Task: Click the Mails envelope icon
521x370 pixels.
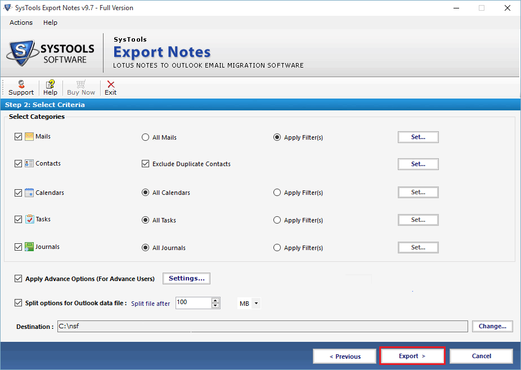Action: 29,136
